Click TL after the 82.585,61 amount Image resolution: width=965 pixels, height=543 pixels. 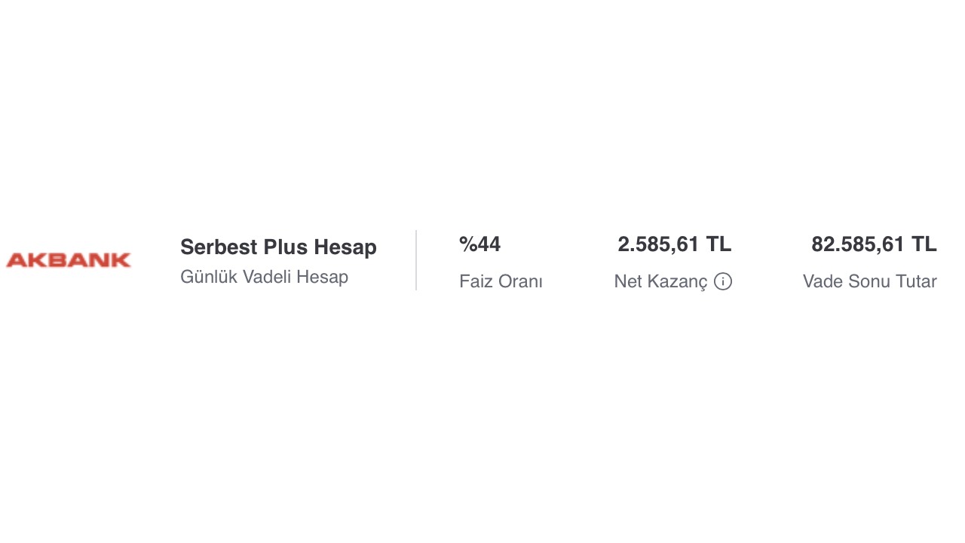point(924,244)
